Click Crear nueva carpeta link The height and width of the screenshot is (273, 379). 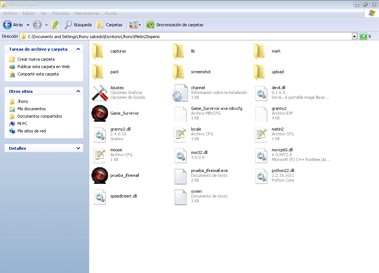pyautogui.click(x=36, y=59)
